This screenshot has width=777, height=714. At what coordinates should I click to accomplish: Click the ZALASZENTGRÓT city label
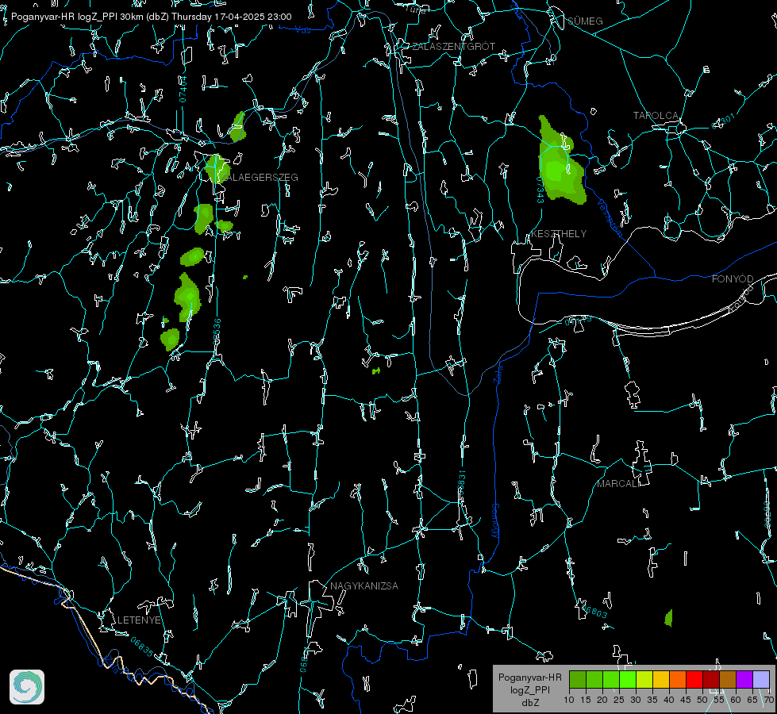pyautogui.click(x=453, y=46)
